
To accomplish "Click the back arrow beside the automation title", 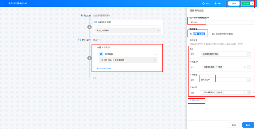I will click(x=2, y=4).
